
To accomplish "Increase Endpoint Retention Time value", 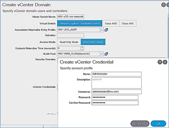I will (82, 47).
